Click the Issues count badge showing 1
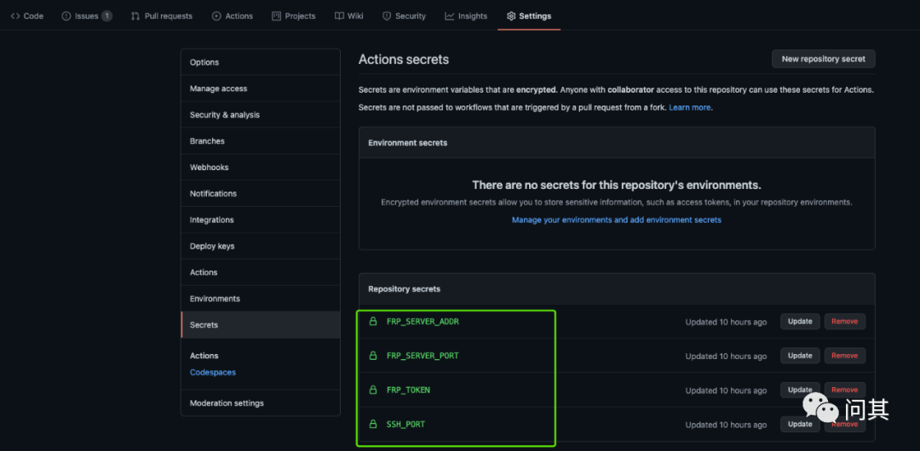 click(106, 16)
